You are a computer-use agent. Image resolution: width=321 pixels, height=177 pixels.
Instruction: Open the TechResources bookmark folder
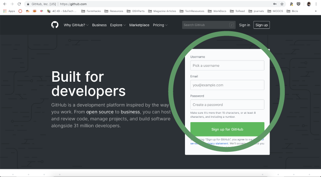tap(192, 11)
